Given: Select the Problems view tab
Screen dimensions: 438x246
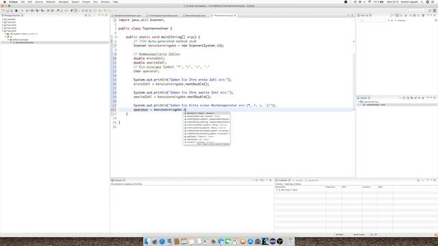Looking at the screenshot, I should point(283,180).
